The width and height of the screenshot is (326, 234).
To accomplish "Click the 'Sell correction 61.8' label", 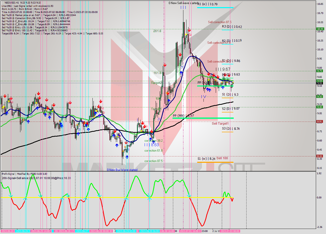I will click(x=219, y=43).
